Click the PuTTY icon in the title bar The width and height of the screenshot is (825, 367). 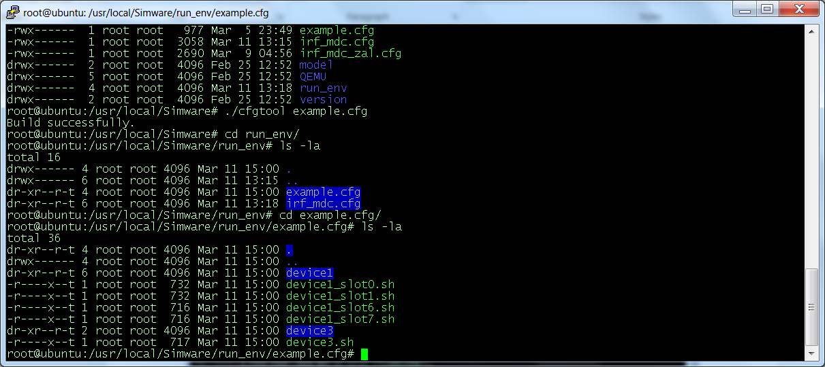12,12
